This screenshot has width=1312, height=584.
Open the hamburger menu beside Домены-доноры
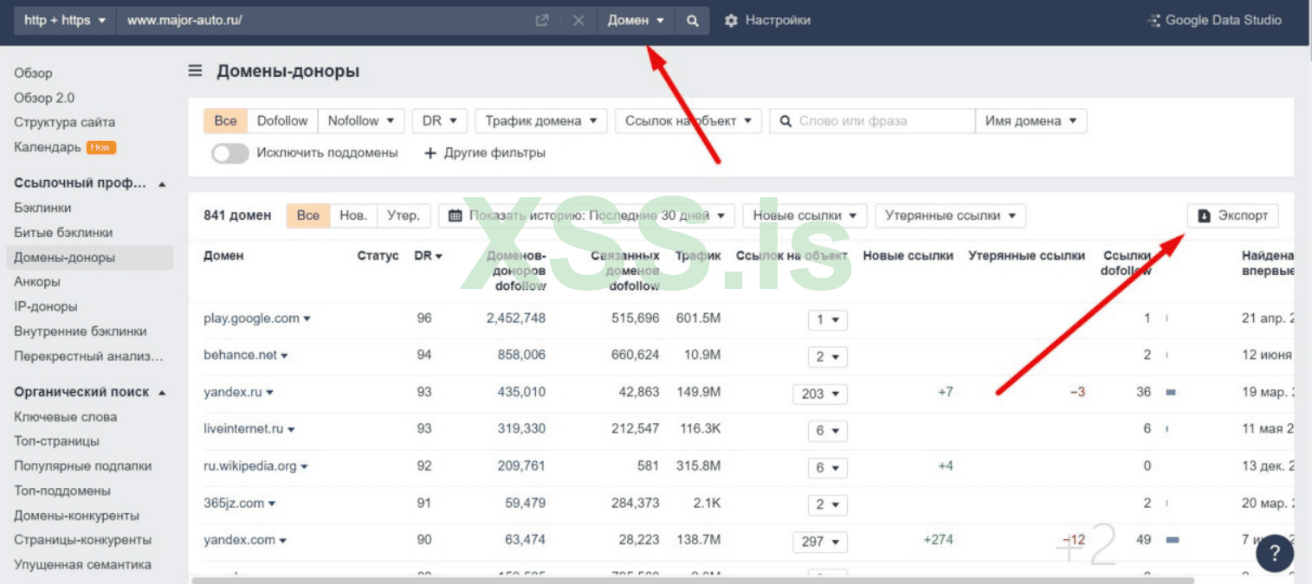tap(196, 71)
